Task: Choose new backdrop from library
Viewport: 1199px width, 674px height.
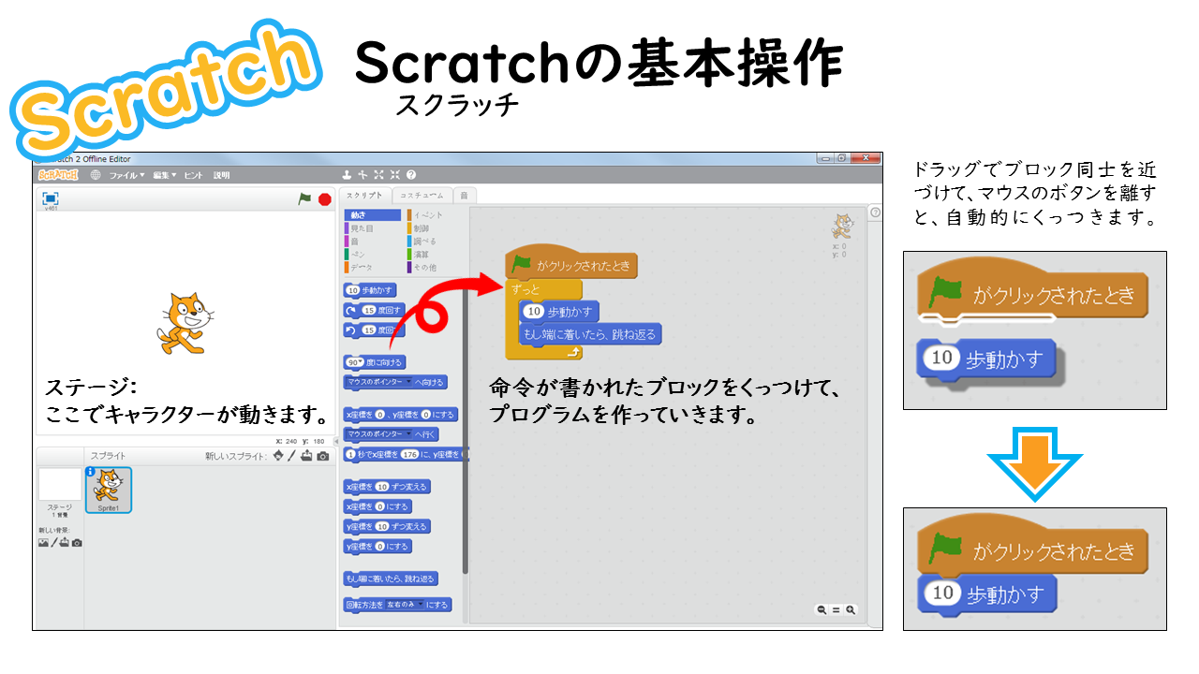Action: tap(43, 543)
